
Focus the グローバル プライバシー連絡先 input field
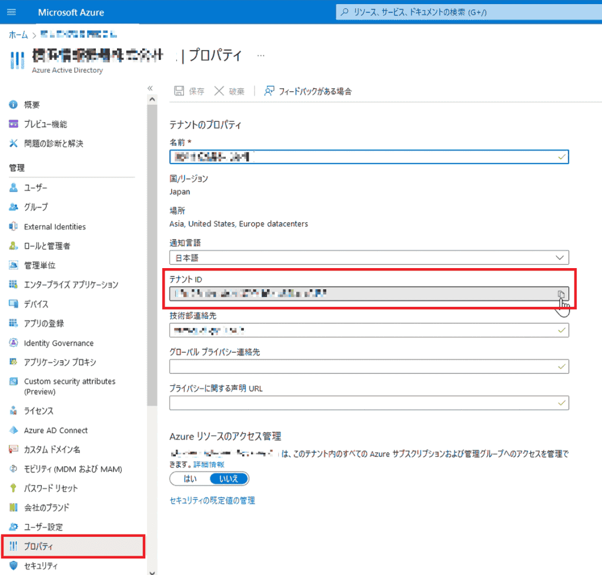(x=369, y=366)
